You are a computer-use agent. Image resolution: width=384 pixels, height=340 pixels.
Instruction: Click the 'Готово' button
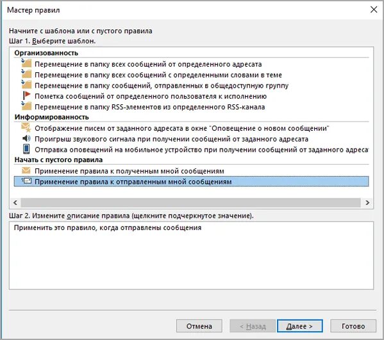[353, 326]
